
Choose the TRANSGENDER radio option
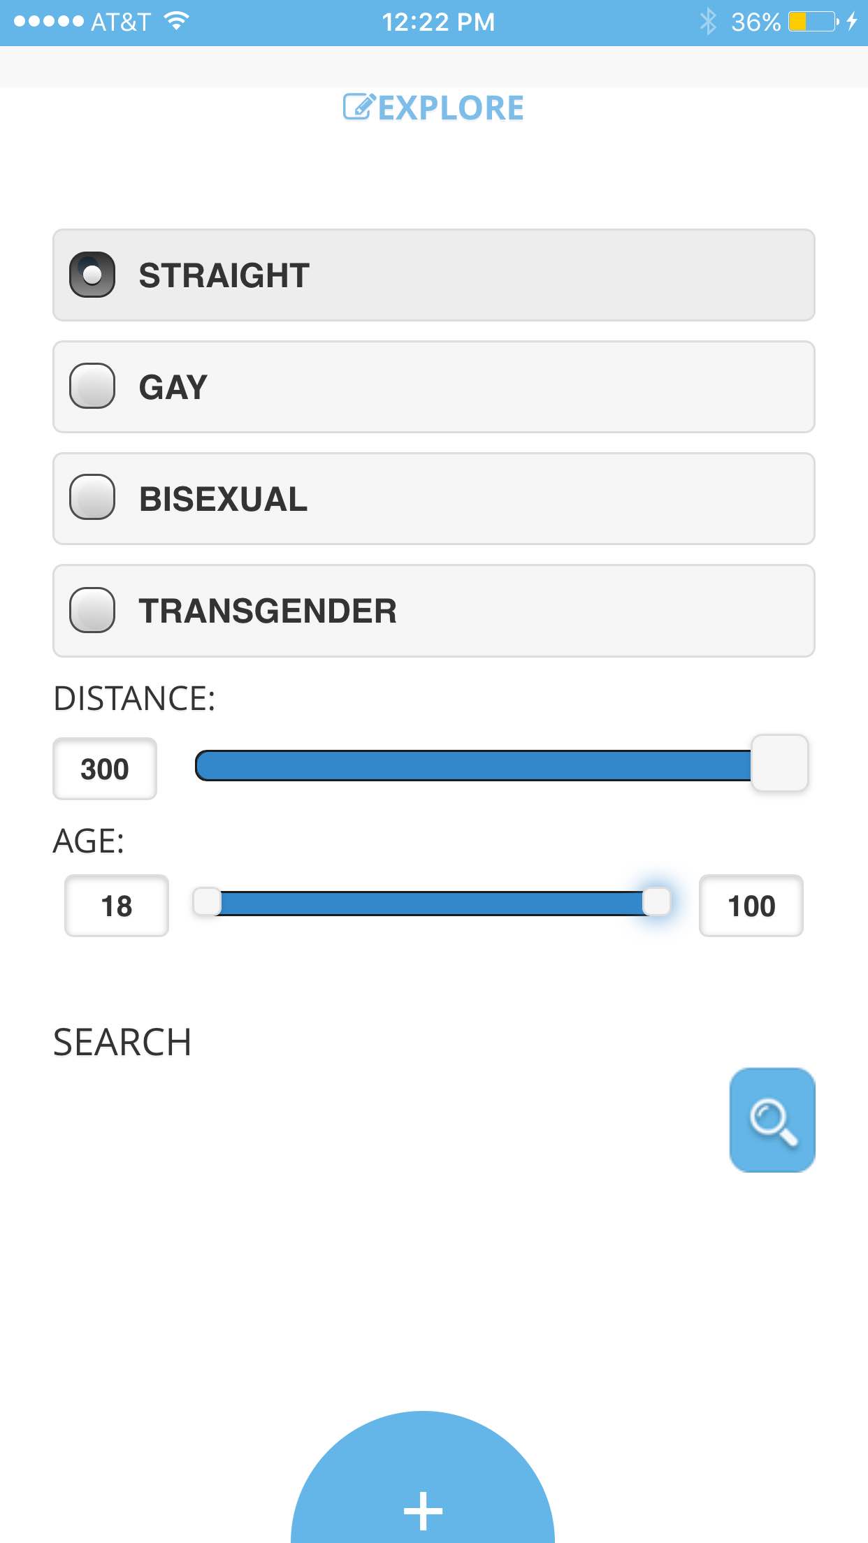click(x=434, y=611)
